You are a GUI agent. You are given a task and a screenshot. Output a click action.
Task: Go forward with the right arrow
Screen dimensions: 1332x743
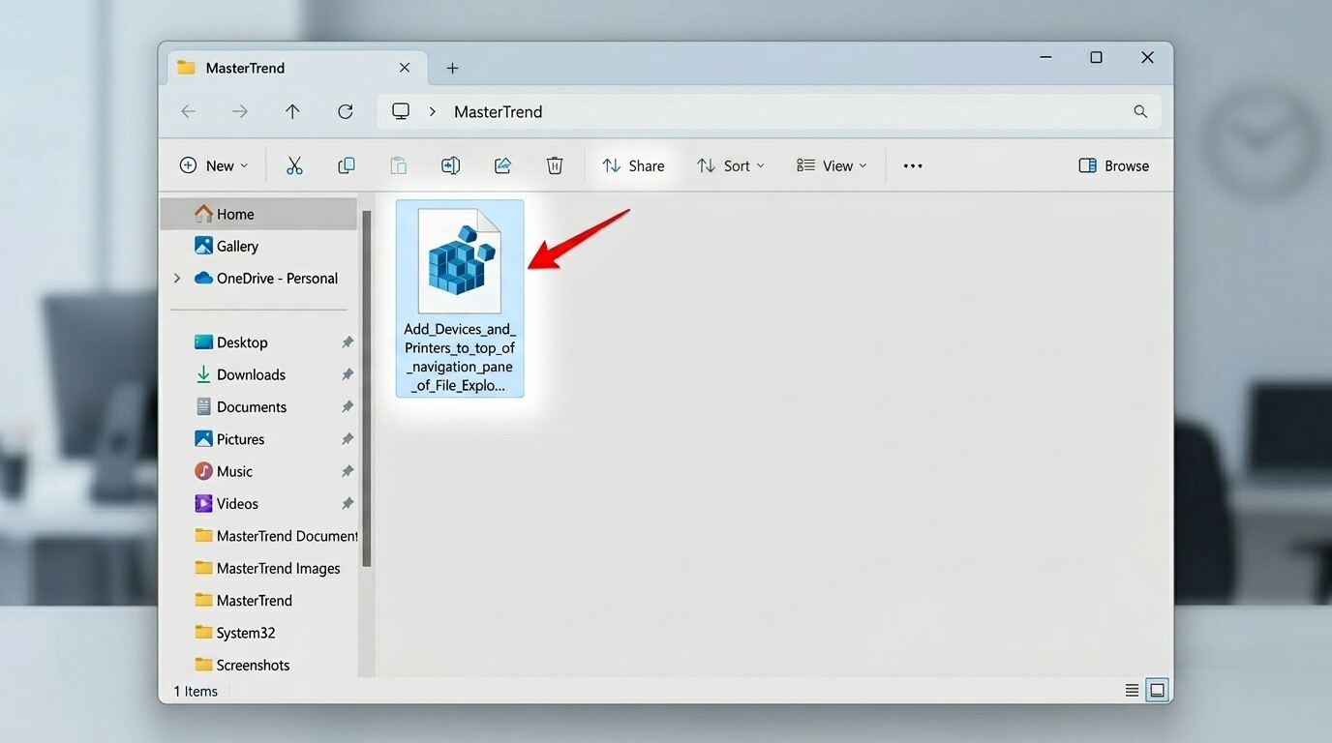[240, 111]
